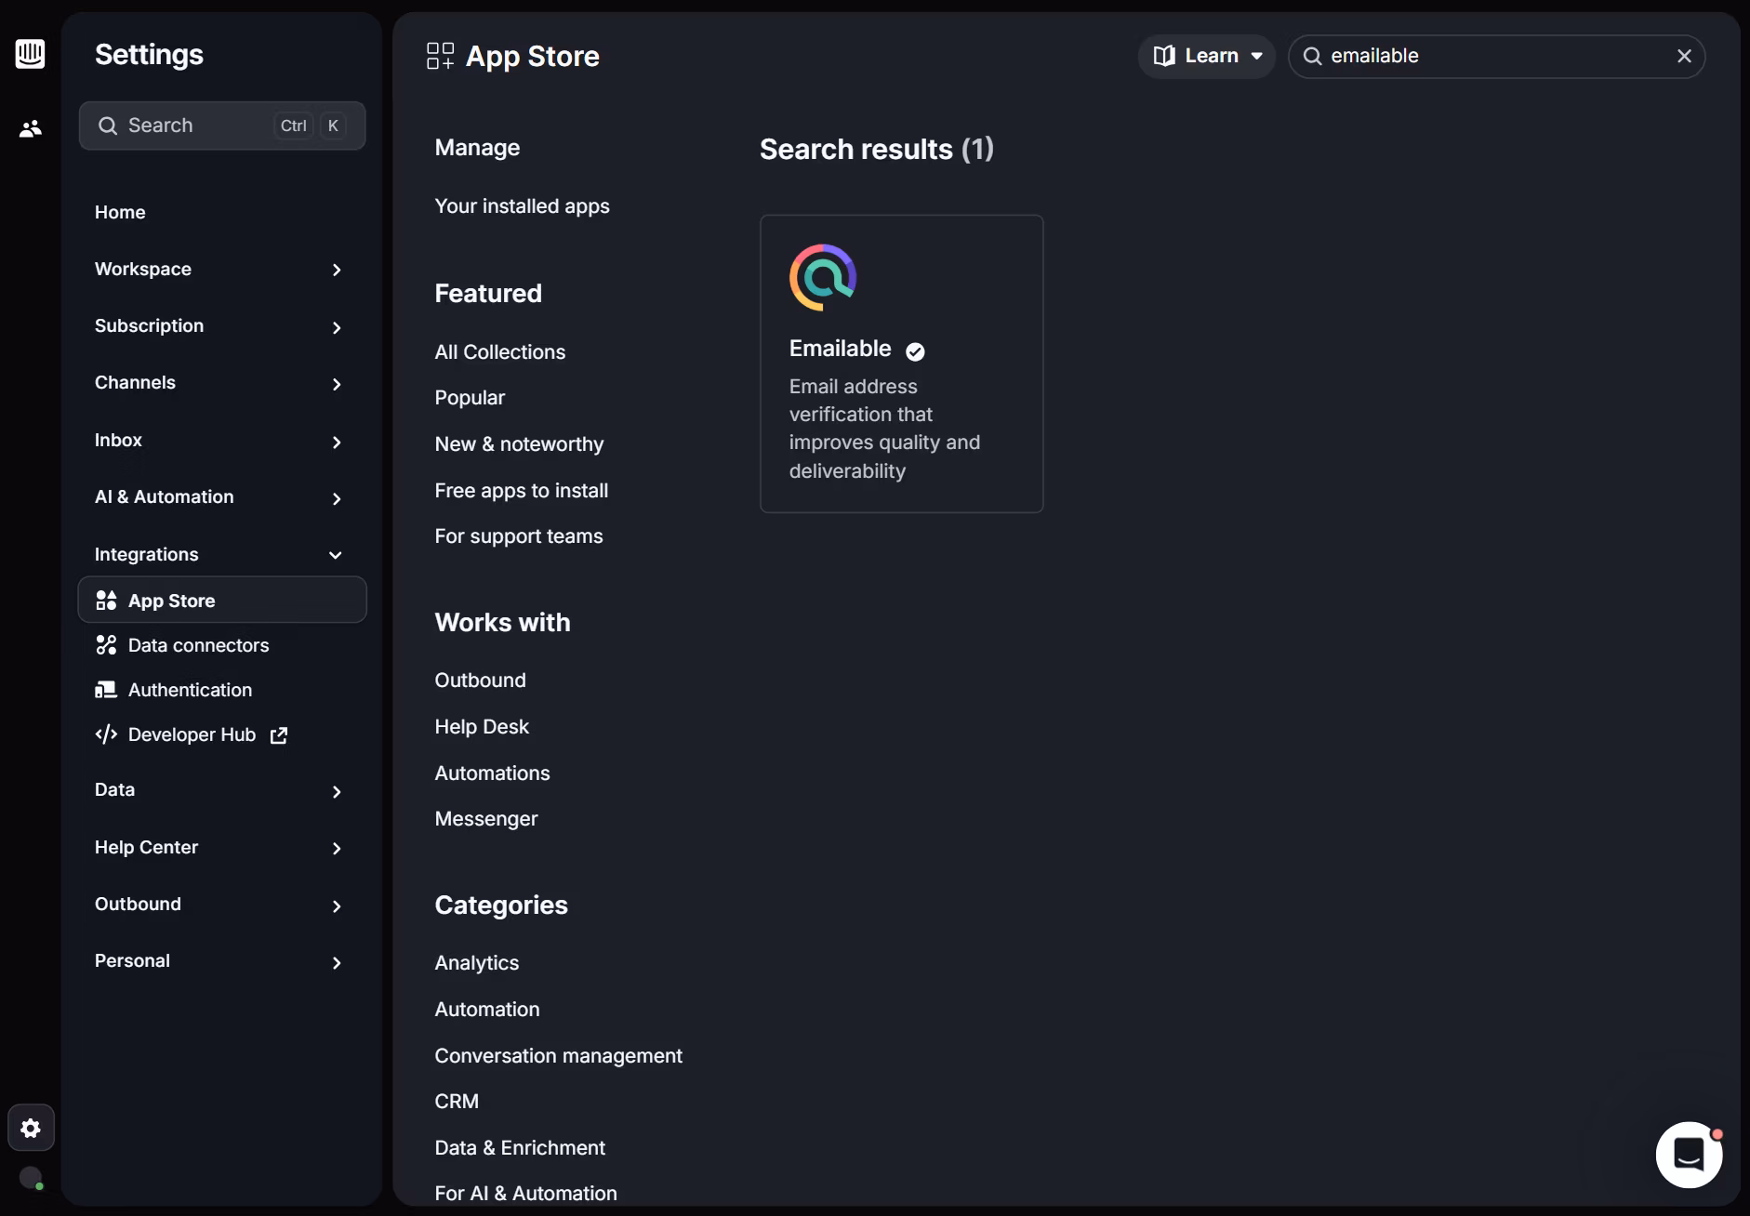
Task: Click the App Store search field
Action: click(x=1496, y=57)
